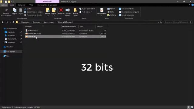Open recent locations dropdown arrow
The image size is (194, 109).
click(x=10, y=22)
